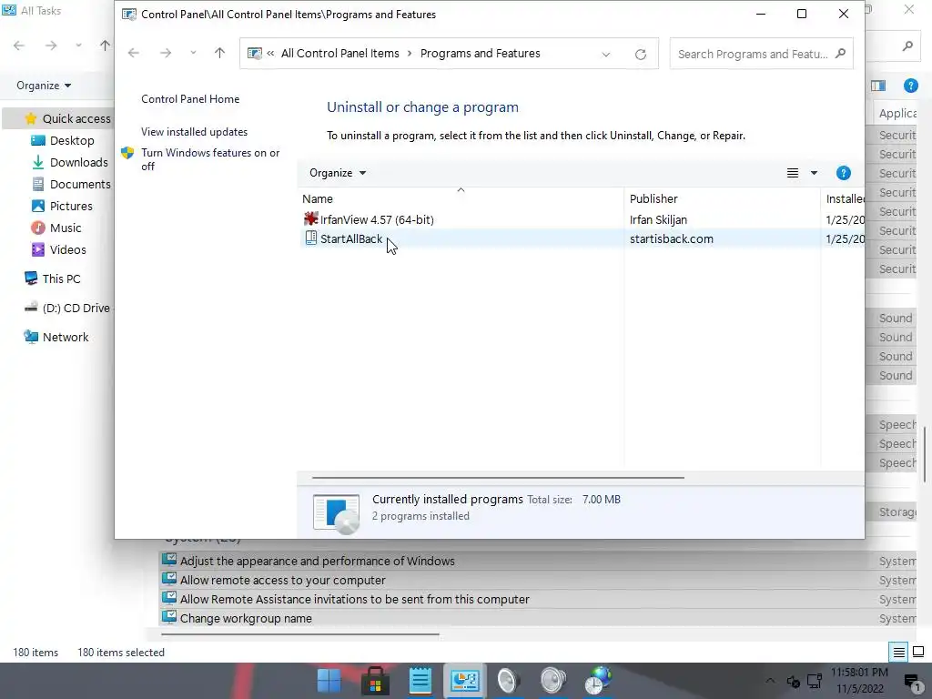The width and height of the screenshot is (932, 699).
Task: Click the Programs and Features help icon
Action: [843, 173]
